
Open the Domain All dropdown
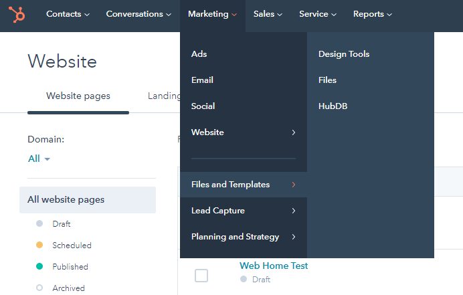(x=39, y=159)
